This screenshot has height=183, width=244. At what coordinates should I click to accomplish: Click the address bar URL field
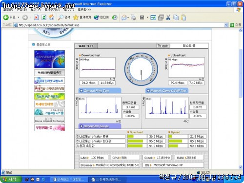(x=119, y=25)
